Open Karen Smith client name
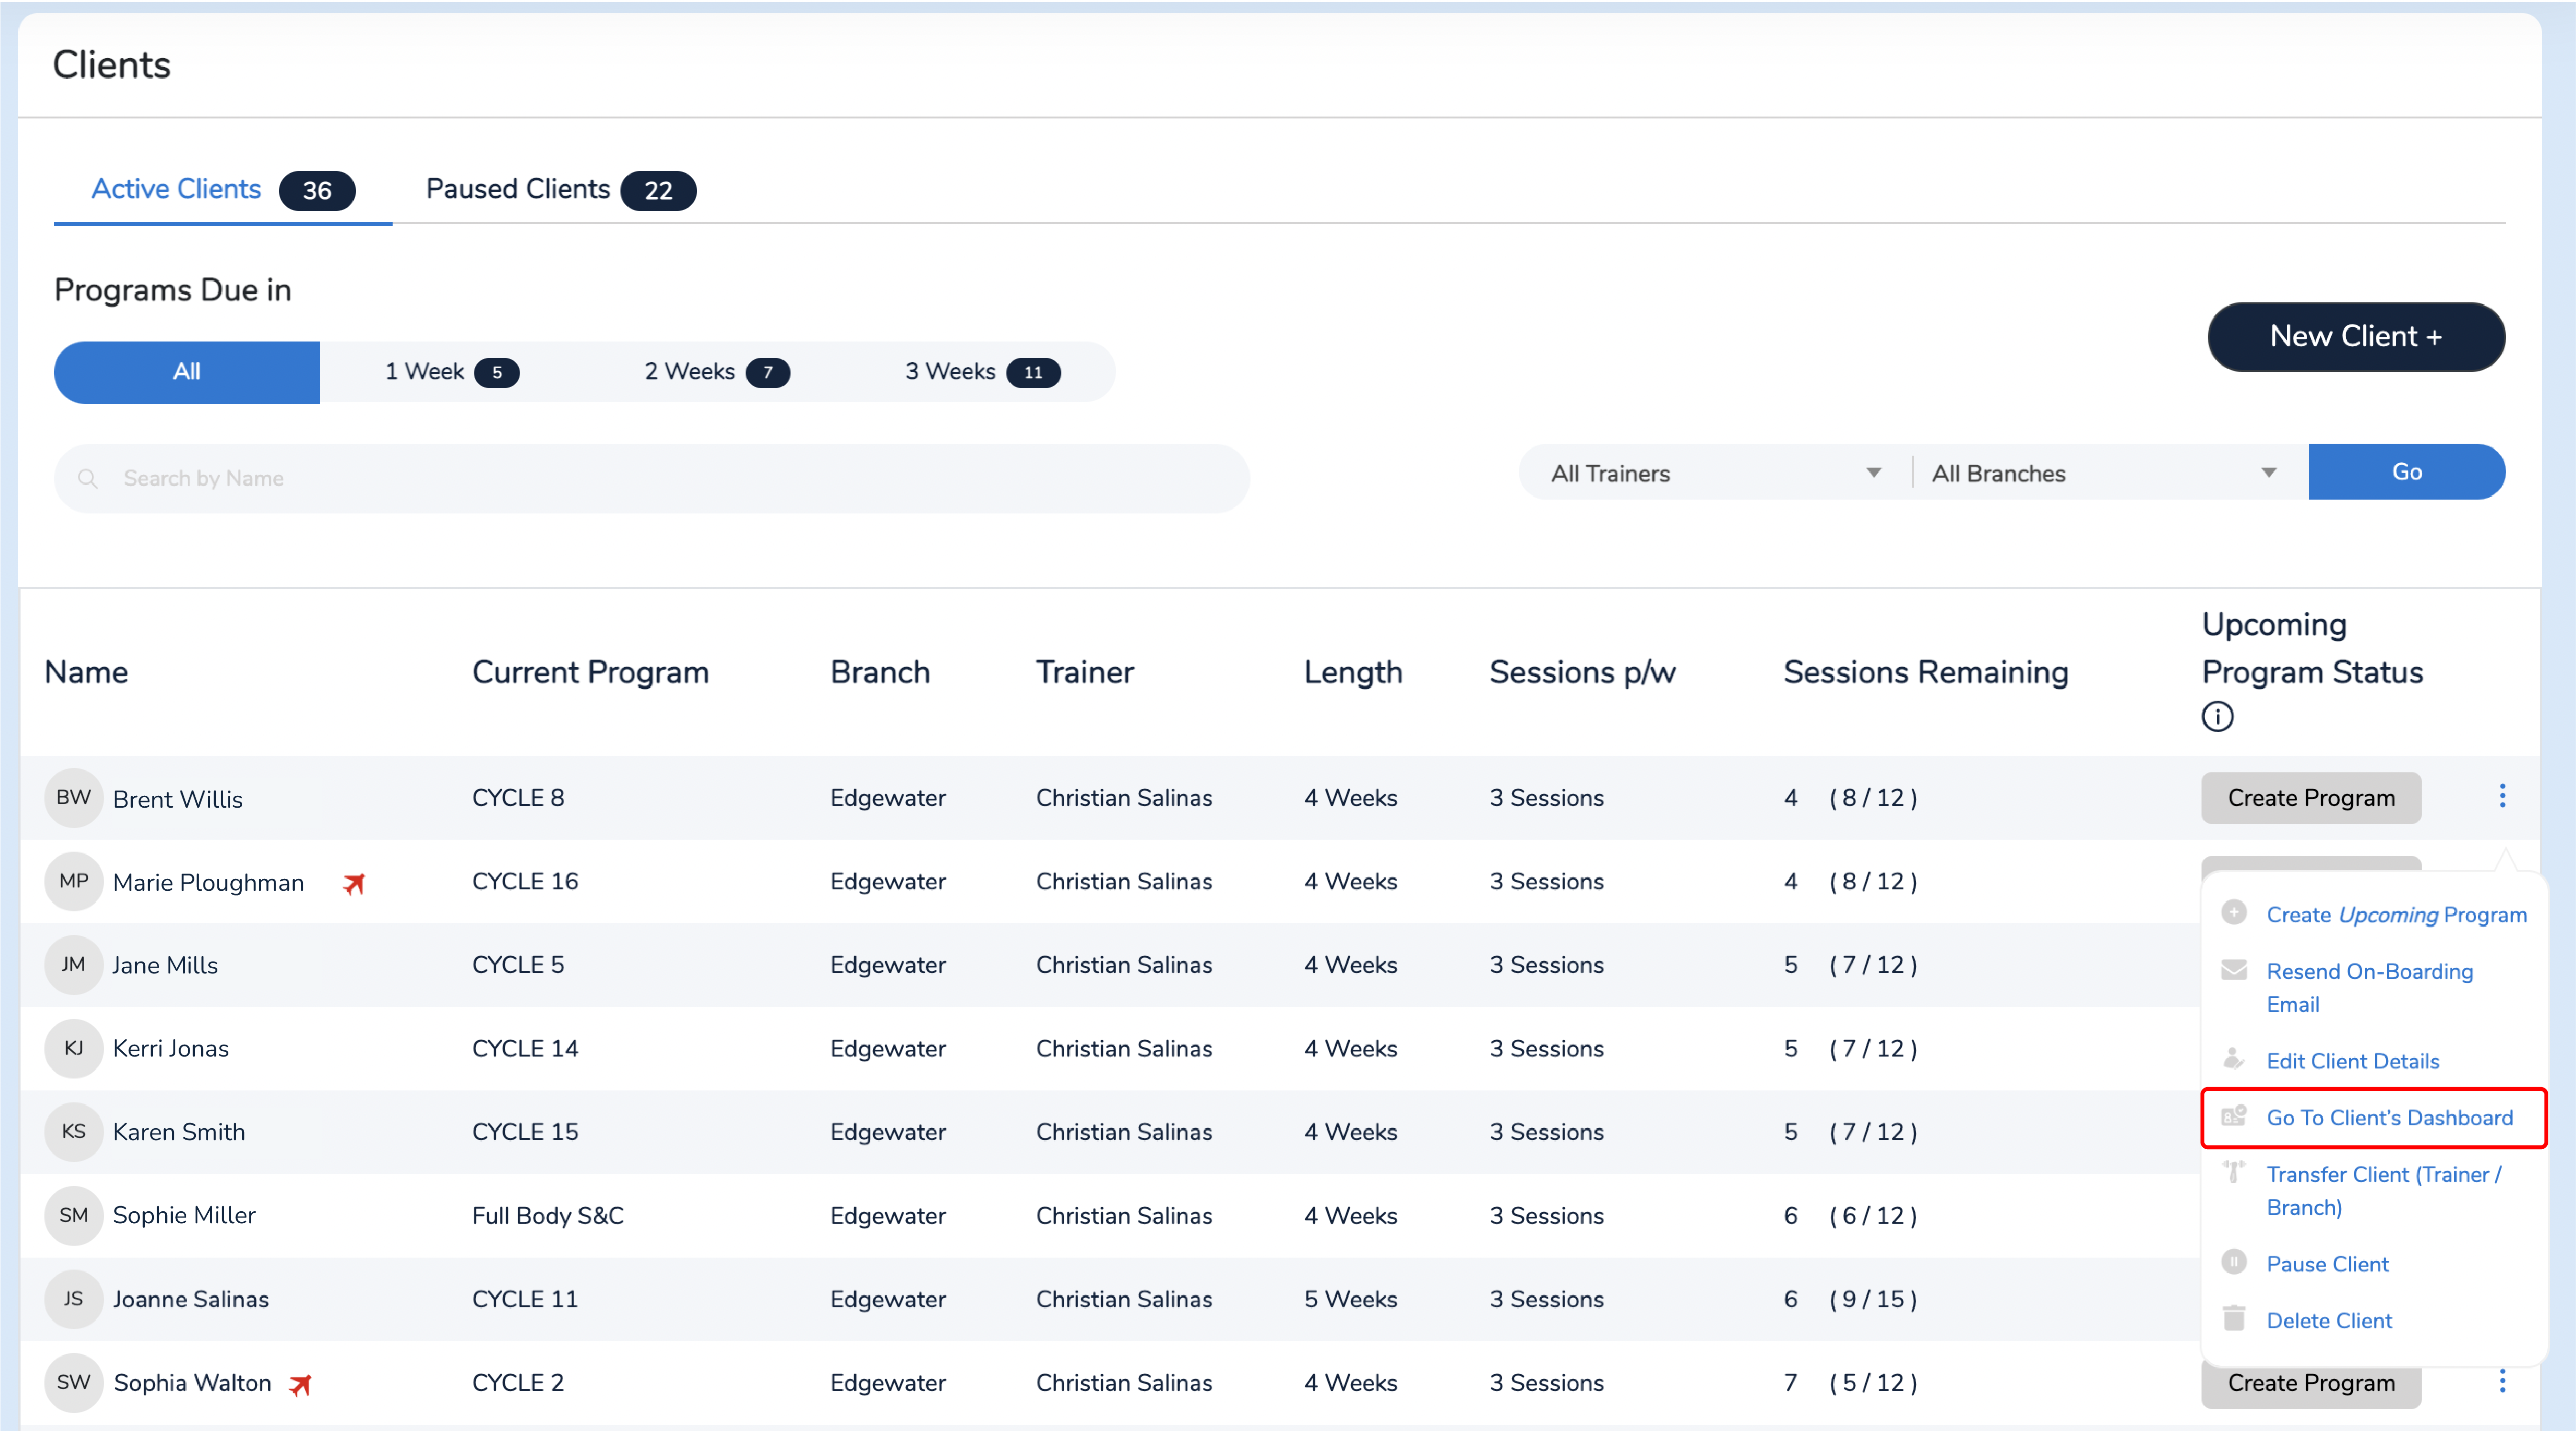 tap(179, 1132)
